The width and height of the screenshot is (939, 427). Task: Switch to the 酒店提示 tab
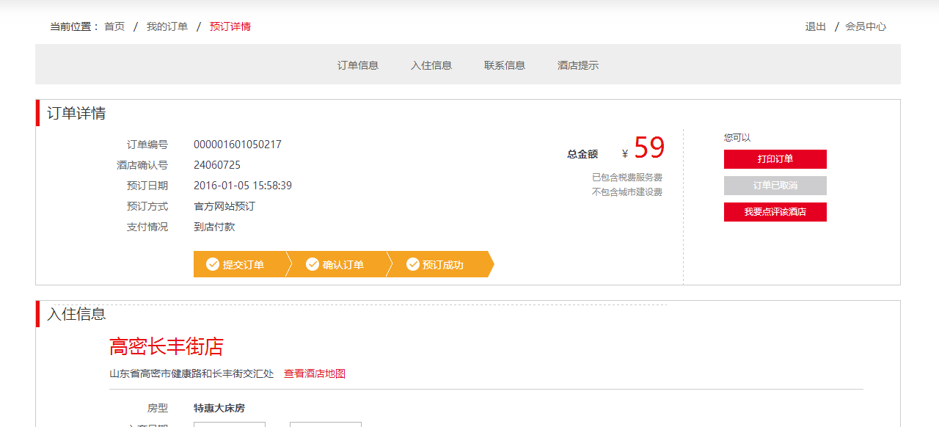[578, 65]
